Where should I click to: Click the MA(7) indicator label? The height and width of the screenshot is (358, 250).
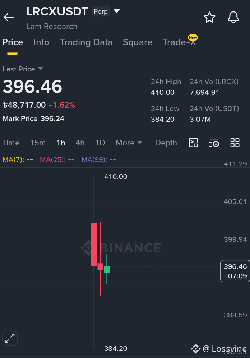tap(18, 159)
